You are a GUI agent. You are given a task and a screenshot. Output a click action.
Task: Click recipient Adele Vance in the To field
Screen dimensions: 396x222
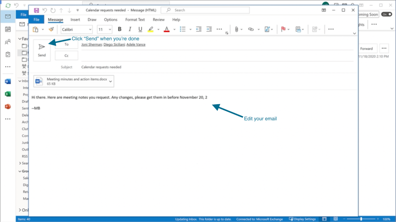(136, 44)
